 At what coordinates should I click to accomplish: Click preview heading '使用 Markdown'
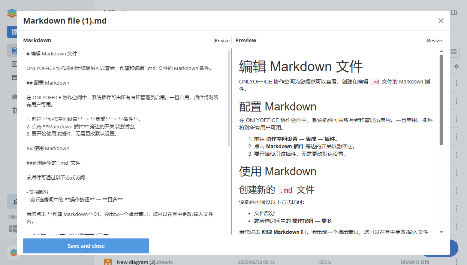pyautogui.click(x=278, y=171)
